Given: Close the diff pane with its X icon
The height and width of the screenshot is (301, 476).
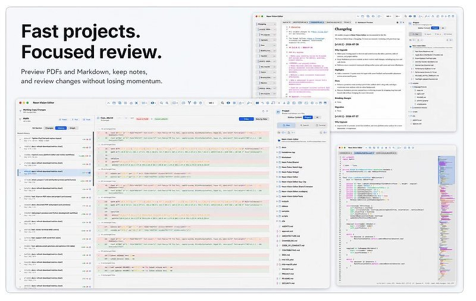Looking at the screenshot, I should coord(267,111).
